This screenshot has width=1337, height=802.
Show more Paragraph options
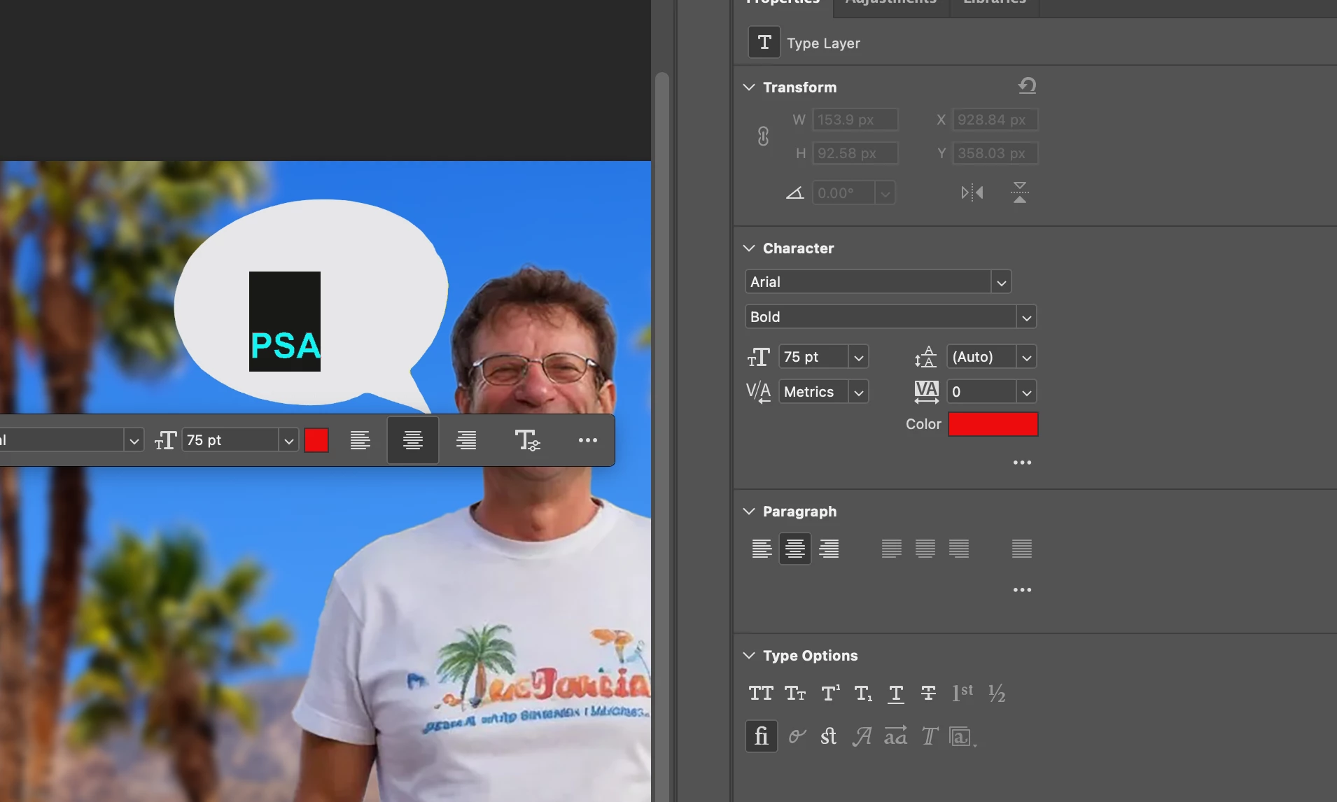coord(1022,590)
